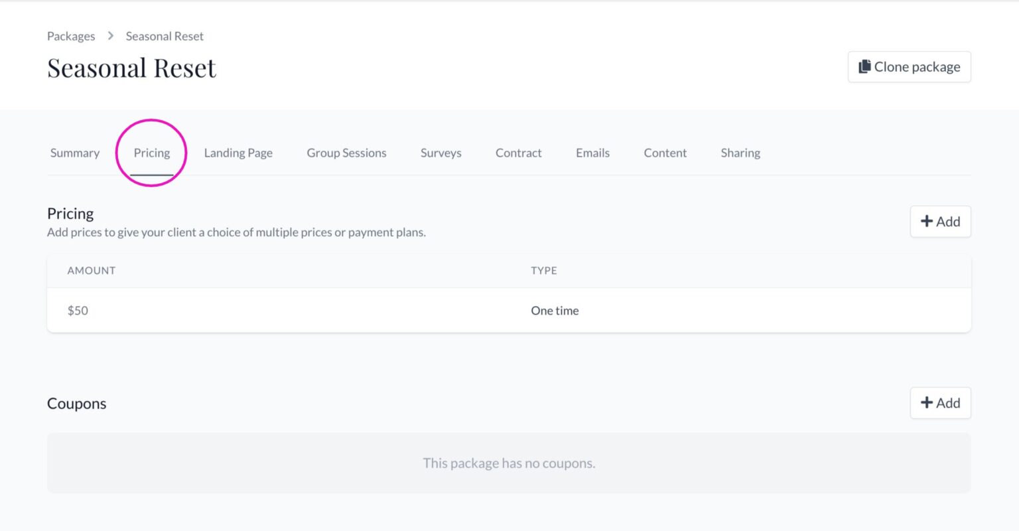Click the Clone package copy icon

coord(865,66)
